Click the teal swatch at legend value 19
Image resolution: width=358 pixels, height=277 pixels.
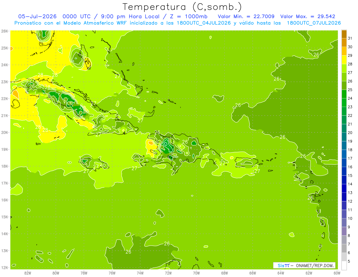(344, 137)
